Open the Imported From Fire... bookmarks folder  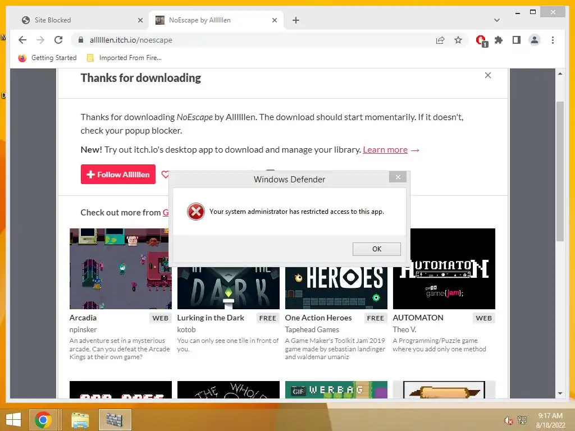(x=124, y=58)
